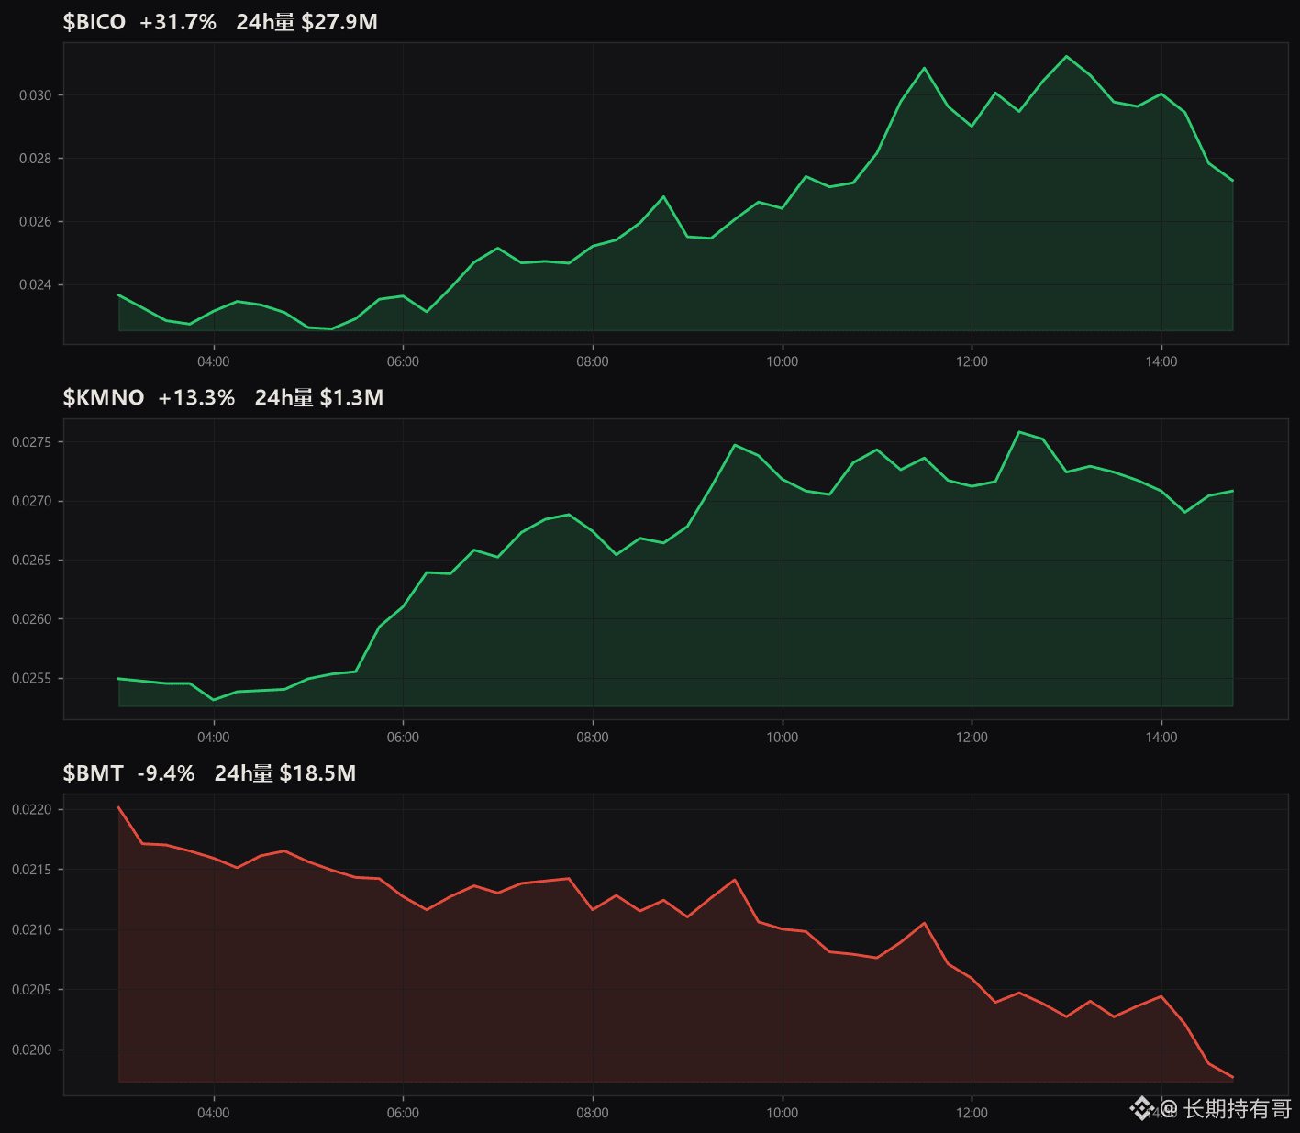Click the 12:00 tick under KMNO chart
The image size is (1300, 1133).
click(x=972, y=738)
